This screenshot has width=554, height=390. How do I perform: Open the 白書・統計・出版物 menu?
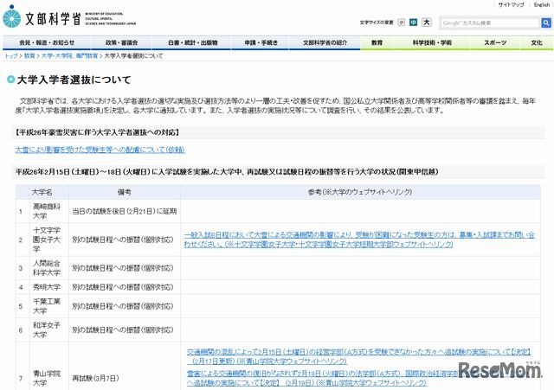(x=192, y=42)
